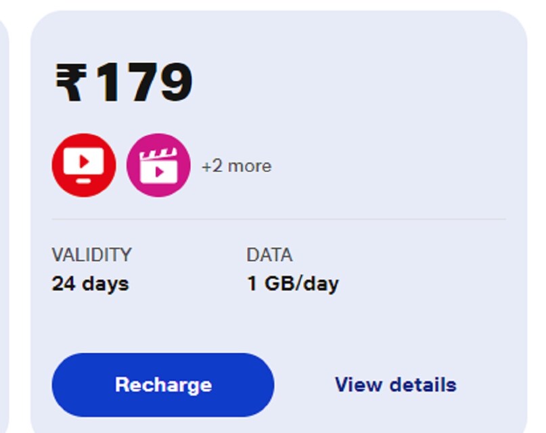Image resolution: width=546 pixels, height=433 pixels.
Task: Click the white play triangle in JioTV icon
Action: click(x=85, y=162)
